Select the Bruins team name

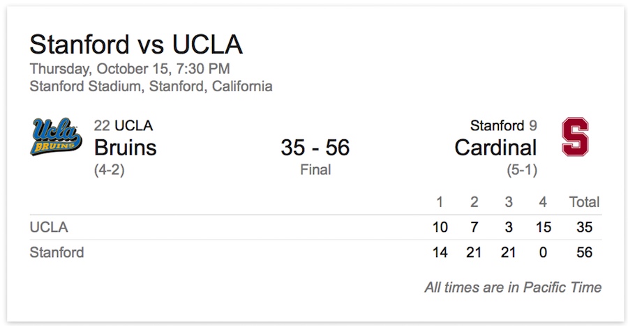pyautogui.click(x=126, y=148)
